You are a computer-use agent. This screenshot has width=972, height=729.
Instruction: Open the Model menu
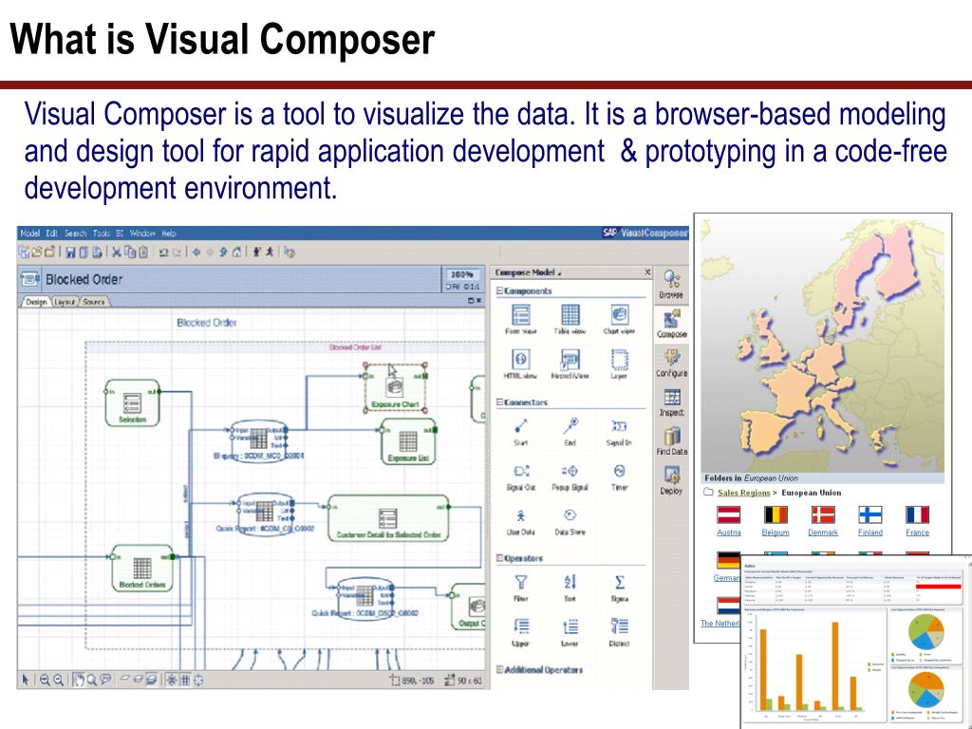29,234
